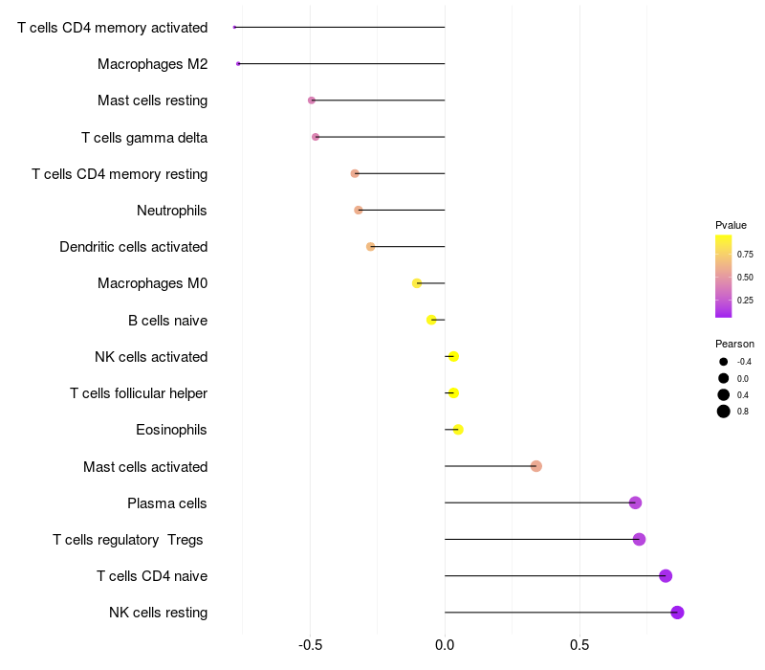This screenshot has height=670, width=765.
Task: Click the Pvalue legend title
Action: tap(731, 225)
